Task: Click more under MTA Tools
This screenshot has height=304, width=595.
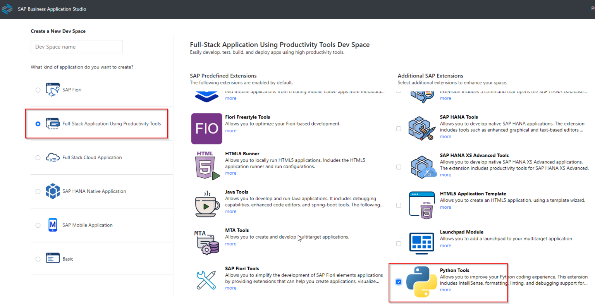Action: click(x=230, y=244)
